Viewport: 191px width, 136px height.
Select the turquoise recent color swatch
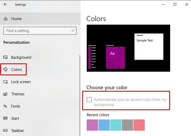coord(116,125)
